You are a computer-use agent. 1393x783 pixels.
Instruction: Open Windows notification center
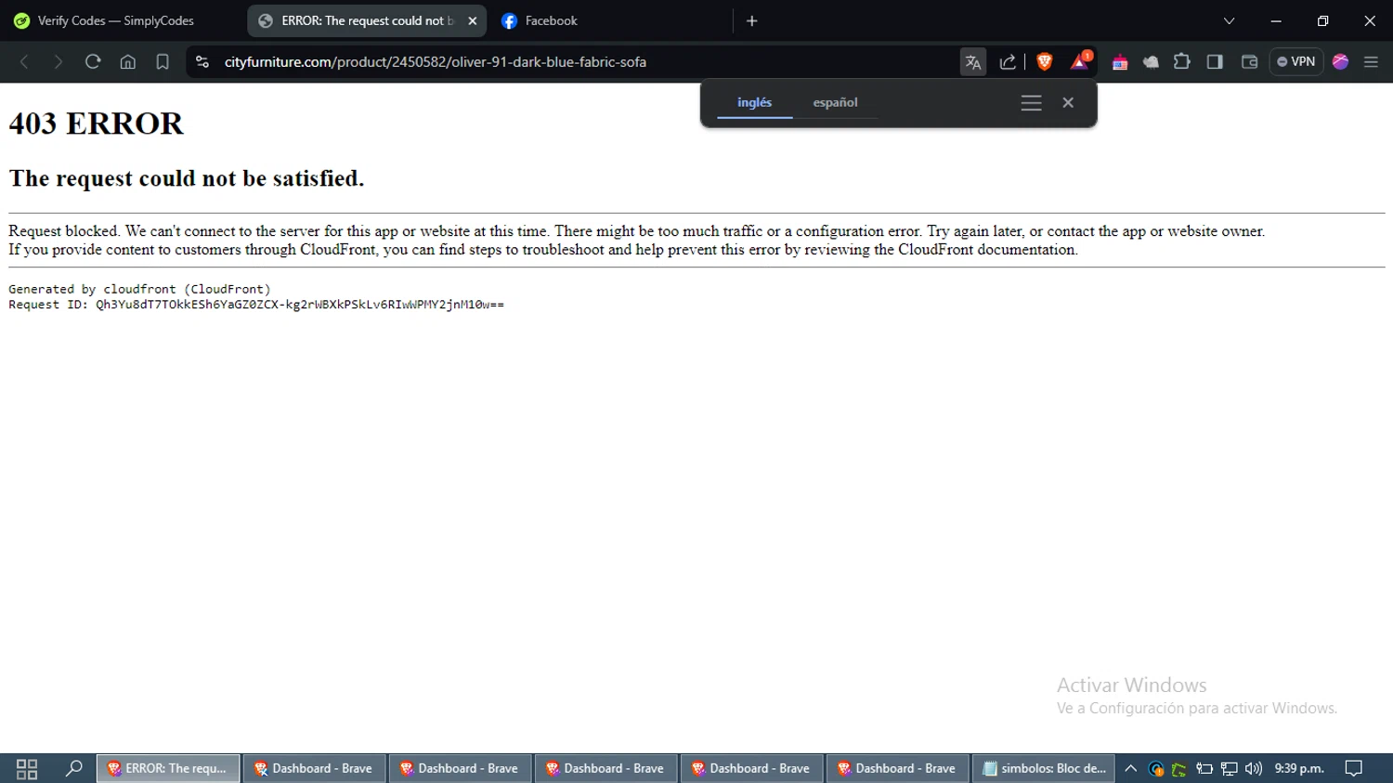coord(1354,769)
